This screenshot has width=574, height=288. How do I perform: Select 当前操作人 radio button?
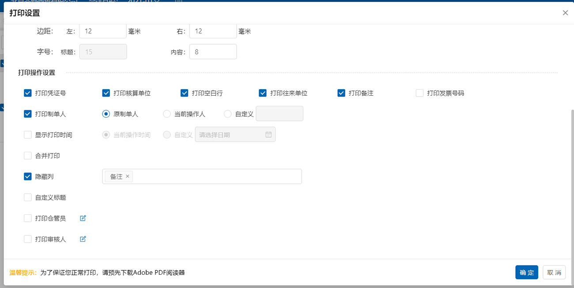click(167, 114)
